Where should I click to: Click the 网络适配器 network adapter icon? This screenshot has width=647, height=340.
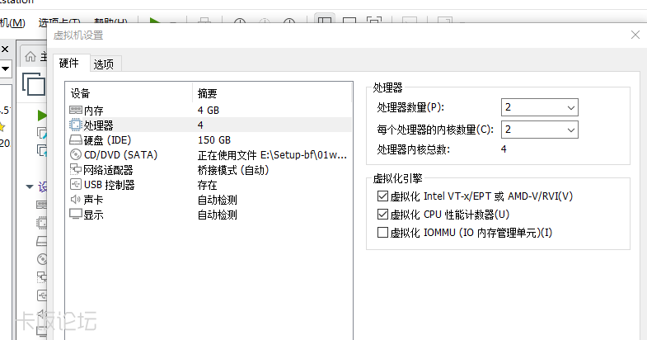coord(76,169)
